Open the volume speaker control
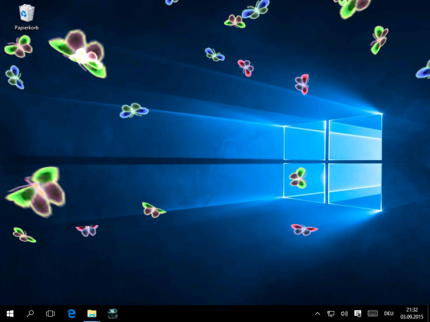The height and width of the screenshot is (322, 430). tap(344, 313)
